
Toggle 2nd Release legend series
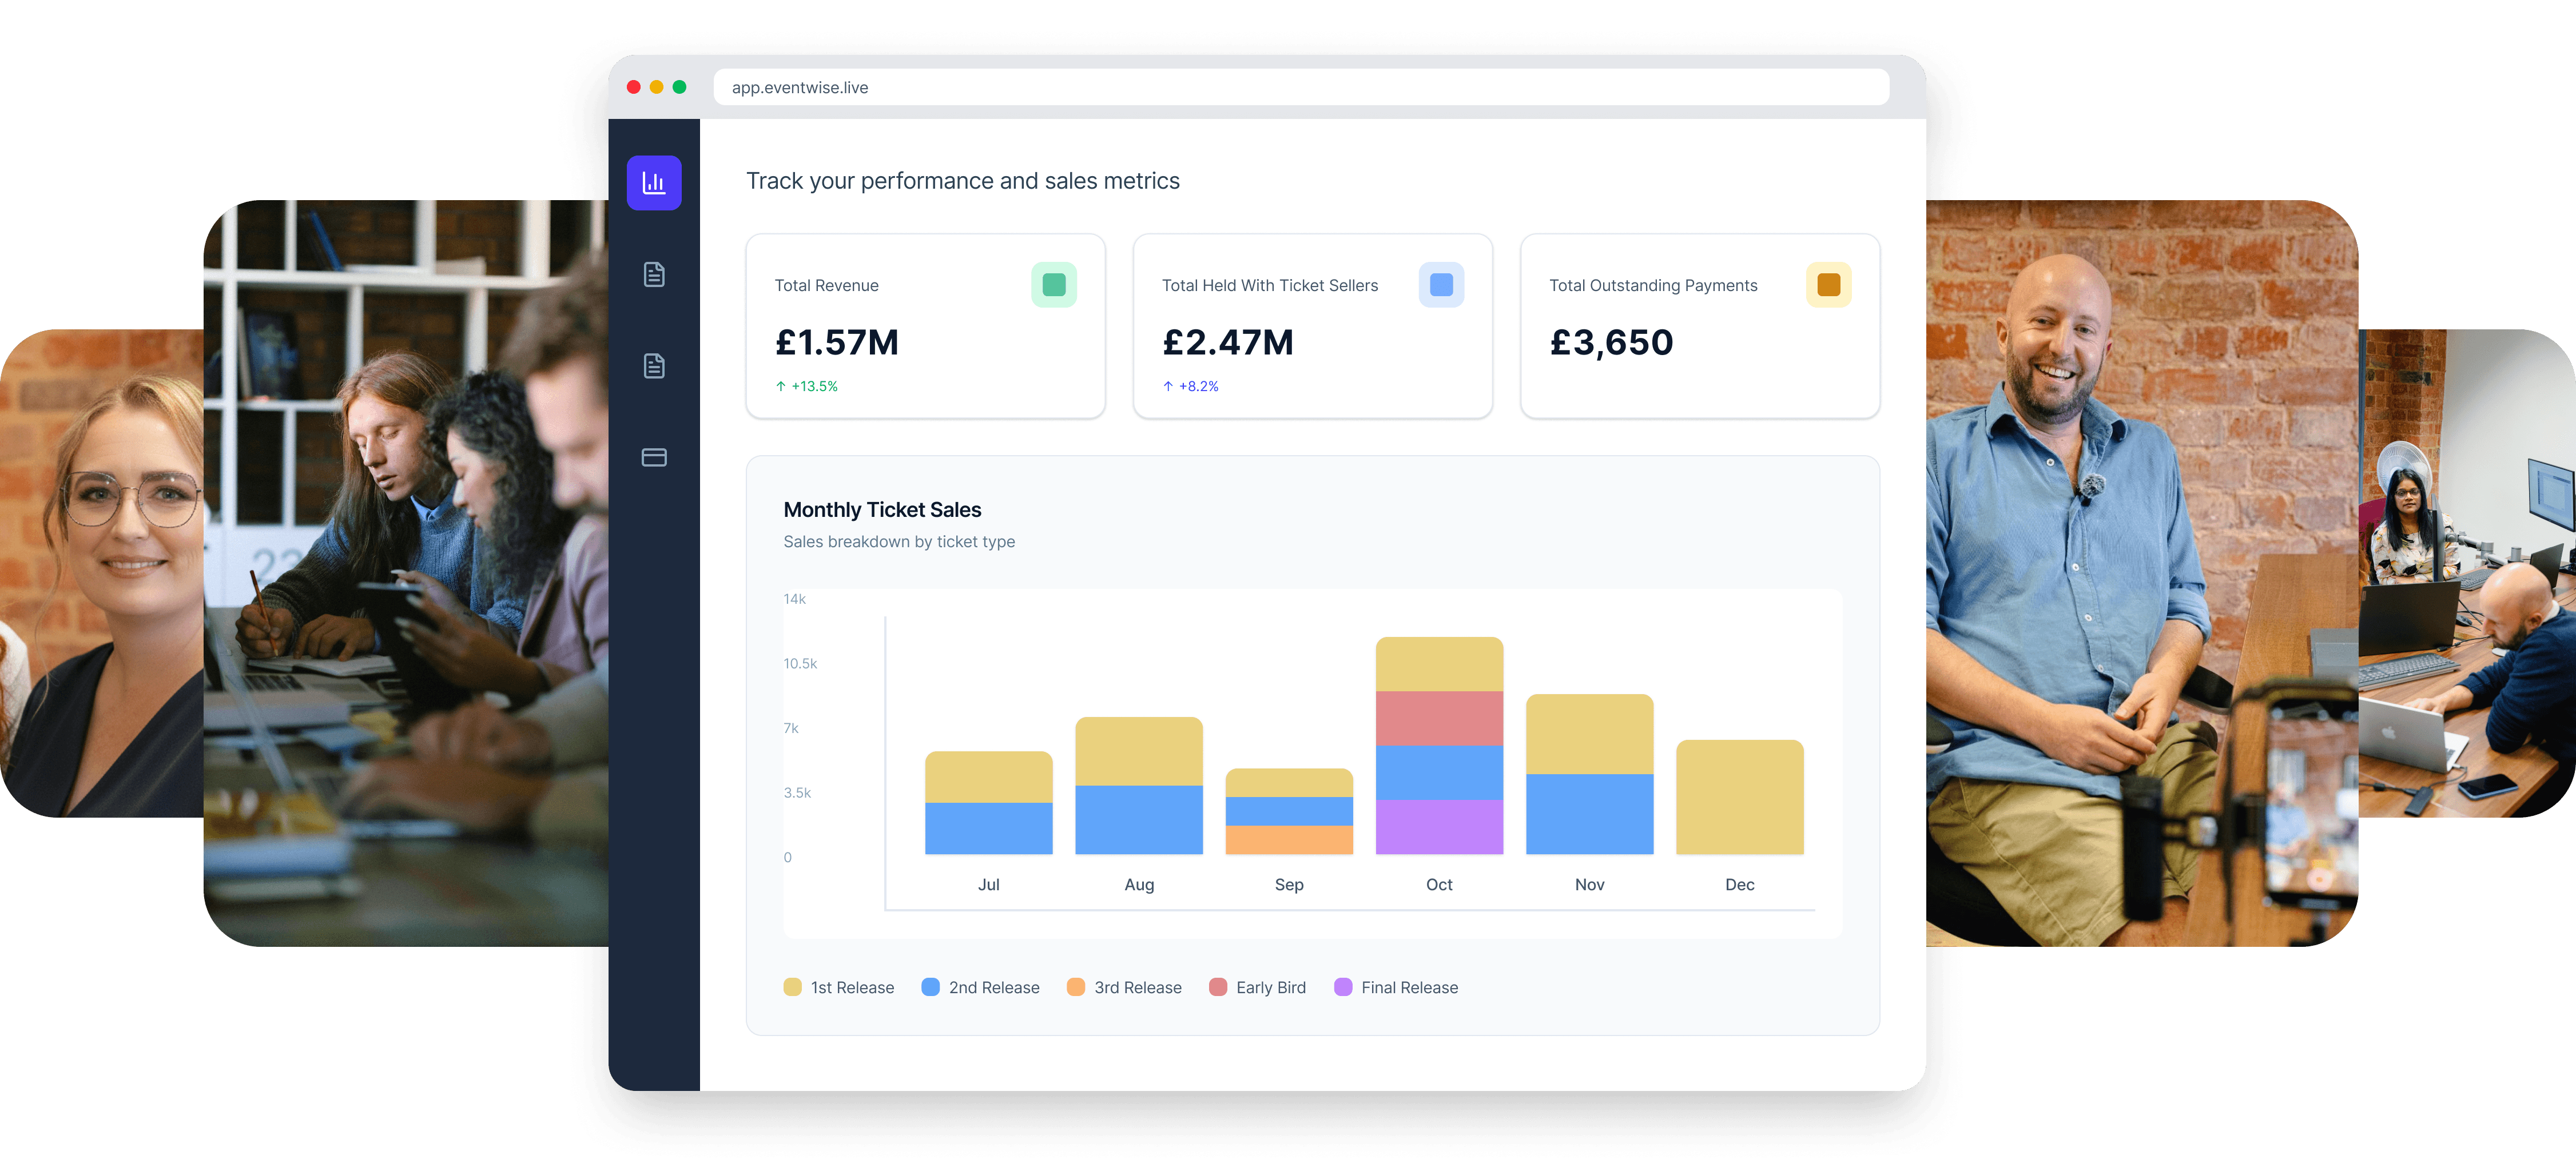(980, 987)
